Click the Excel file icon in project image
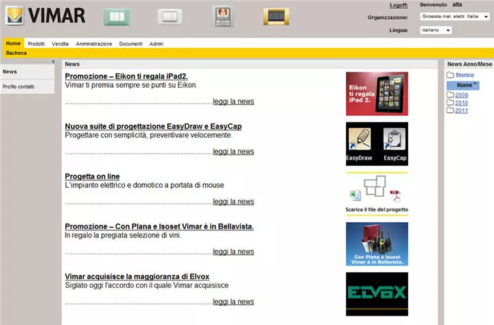Viewport: 494px width, 325px height. [355, 195]
